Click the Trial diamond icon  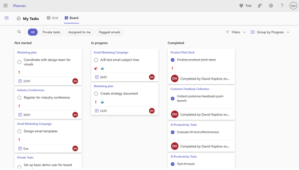[241, 6]
